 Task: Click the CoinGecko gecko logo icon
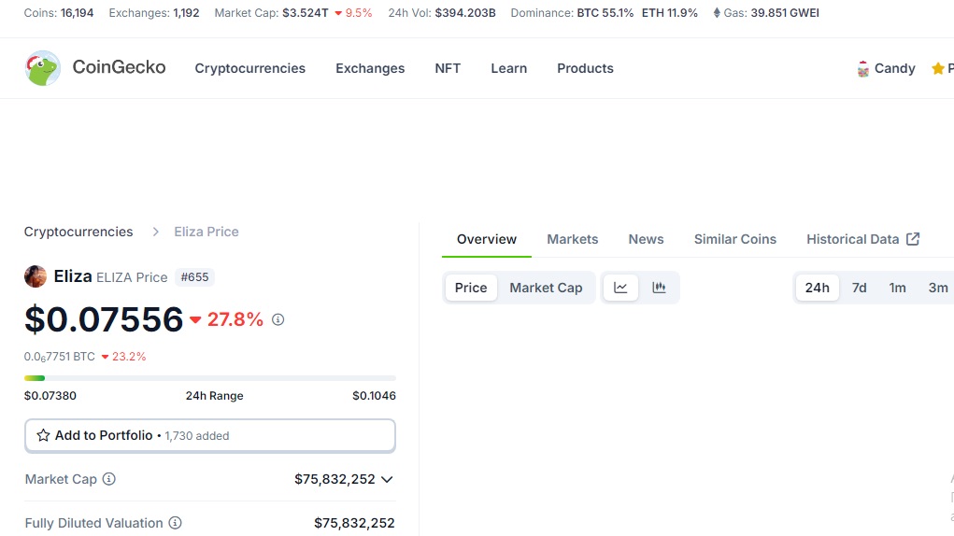(x=43, y=68)
